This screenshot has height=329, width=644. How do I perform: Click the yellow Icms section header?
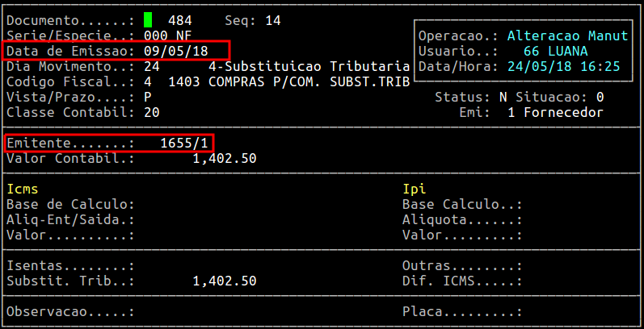(x=23, y=189)
